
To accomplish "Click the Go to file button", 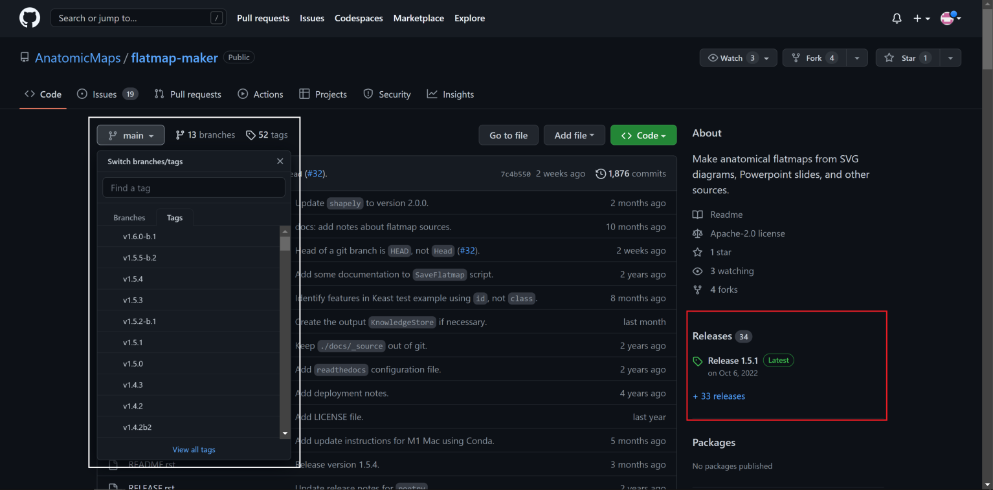I will tap(509, 135).
